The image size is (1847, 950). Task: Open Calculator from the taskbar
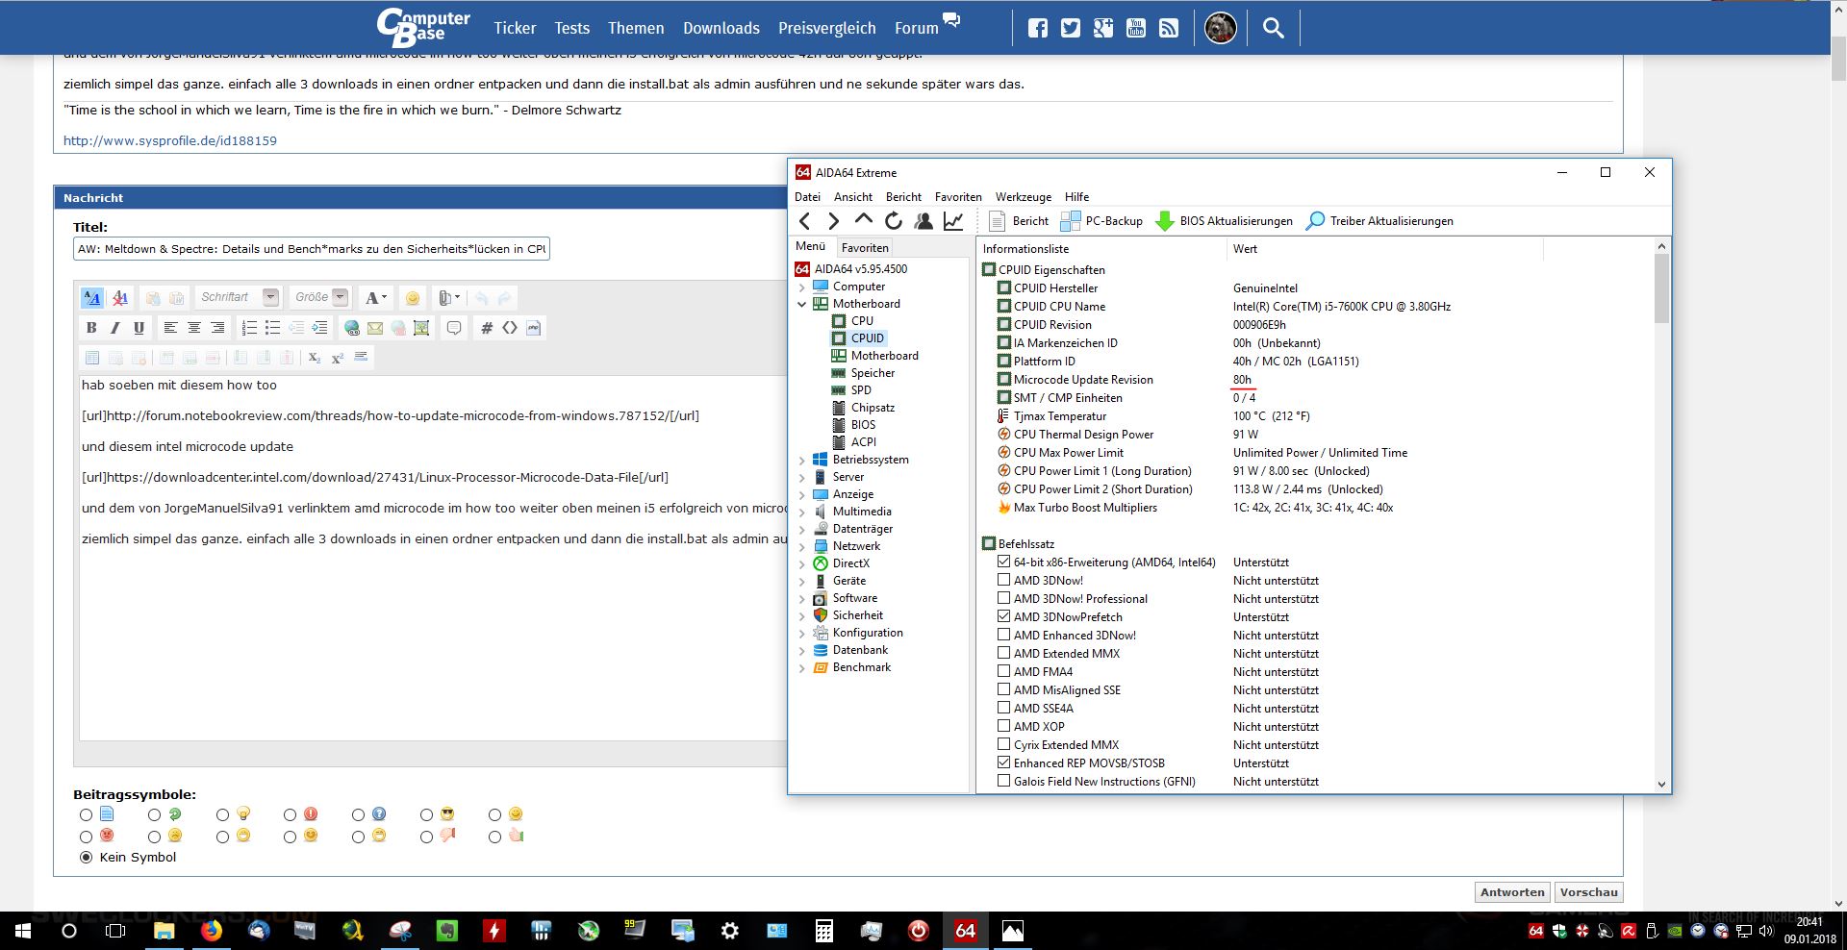tap(823, 931)
